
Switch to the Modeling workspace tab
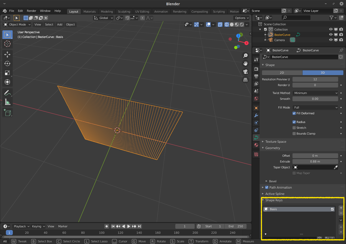tap(107, 12)
